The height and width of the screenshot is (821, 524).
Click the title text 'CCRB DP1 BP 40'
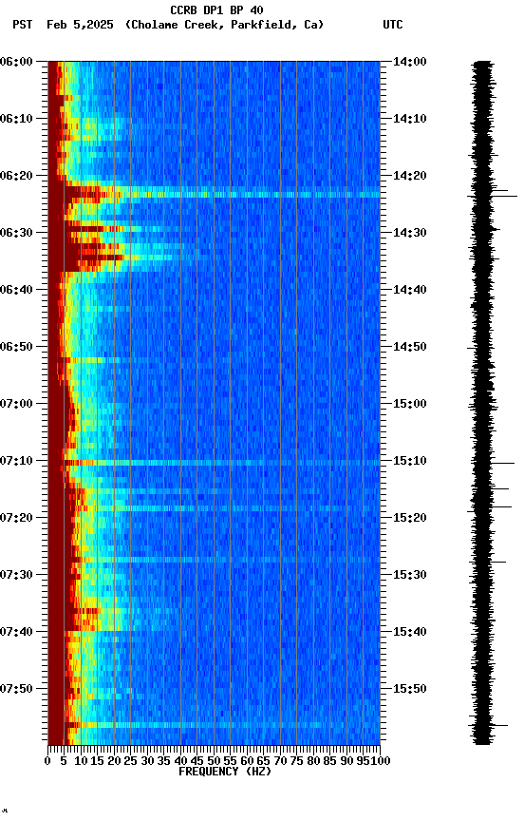point(216,10)
